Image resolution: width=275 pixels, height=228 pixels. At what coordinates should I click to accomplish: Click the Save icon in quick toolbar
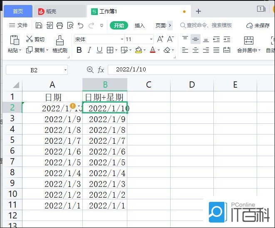pos(39,26)
